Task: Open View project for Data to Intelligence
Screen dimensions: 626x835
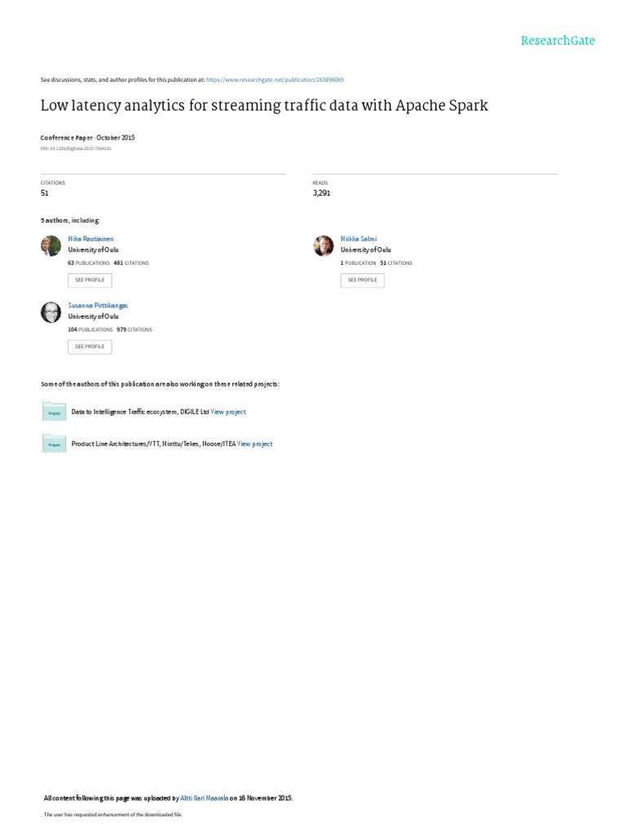Action: pyautogui.click(x=228, y=412)
